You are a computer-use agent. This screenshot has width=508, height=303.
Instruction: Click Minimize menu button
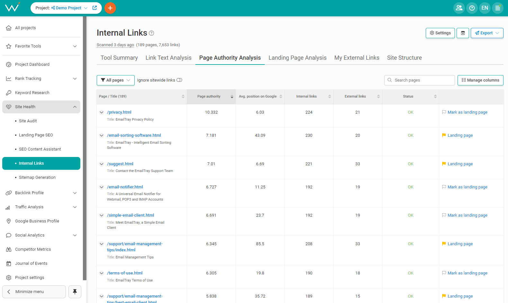point(34,292)
